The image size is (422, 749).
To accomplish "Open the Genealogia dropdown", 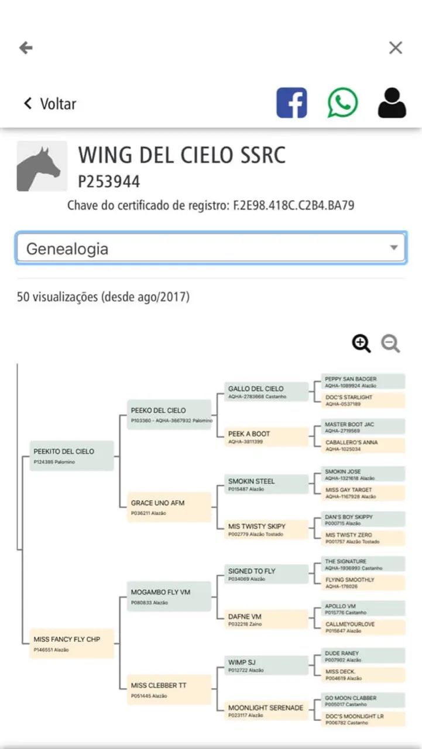I will 211,249.
